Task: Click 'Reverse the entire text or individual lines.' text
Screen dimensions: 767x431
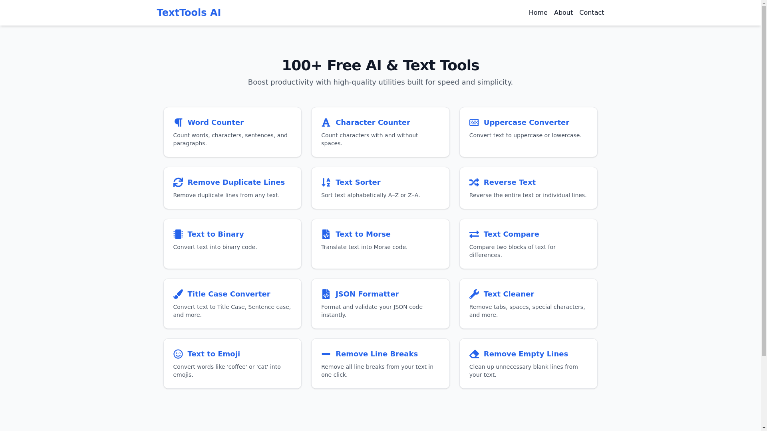Action: [528, 195]
